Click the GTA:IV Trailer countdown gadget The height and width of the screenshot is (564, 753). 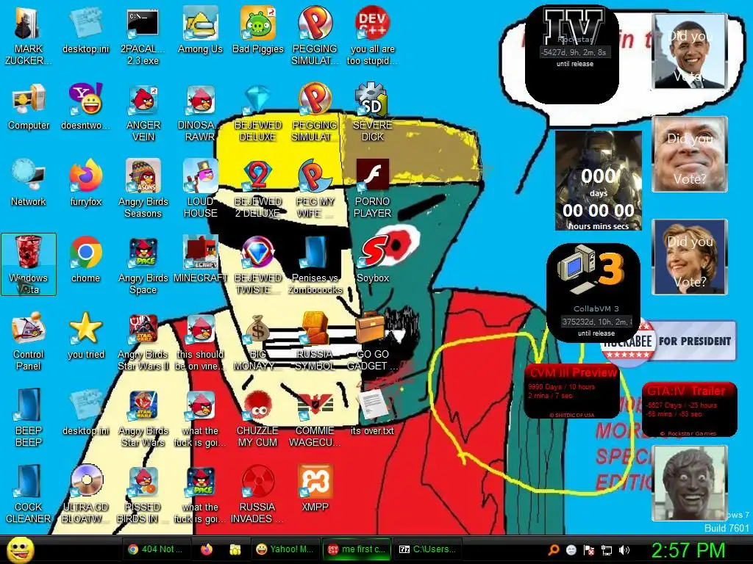pos(689,409)
